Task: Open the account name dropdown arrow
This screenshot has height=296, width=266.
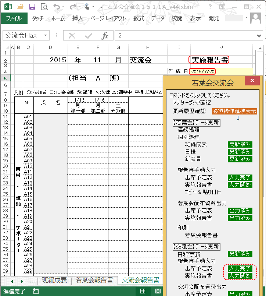Action: point(247,18)
